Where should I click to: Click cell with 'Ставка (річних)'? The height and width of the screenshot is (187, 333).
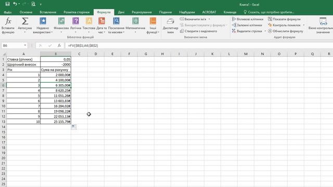[23, 59]
